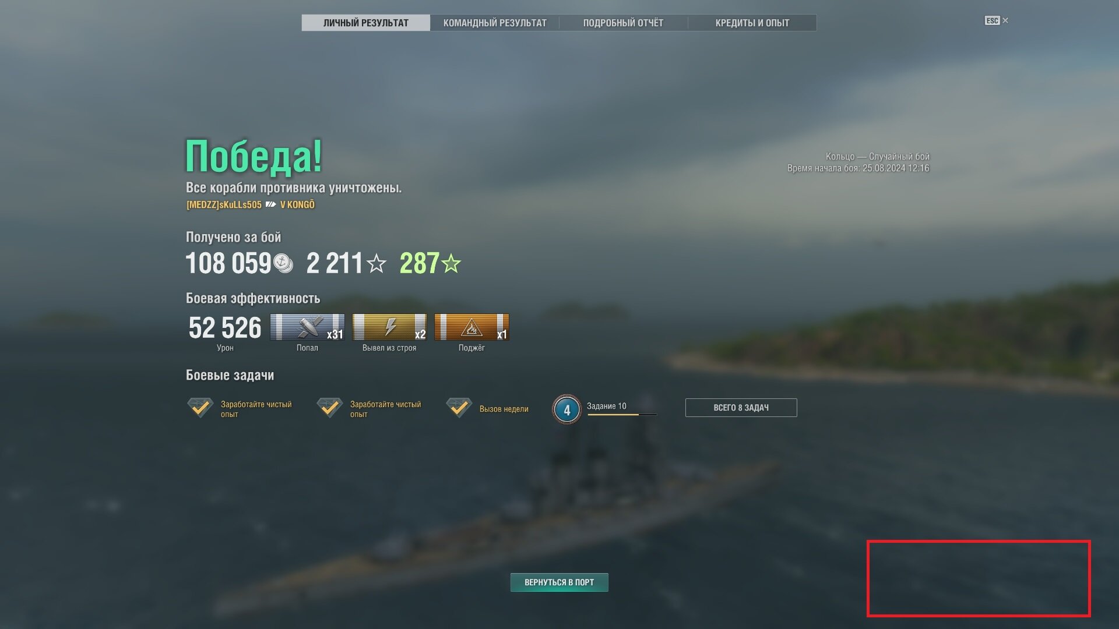Expand 'Всего 8 задач' list

[x=741, y=408]
